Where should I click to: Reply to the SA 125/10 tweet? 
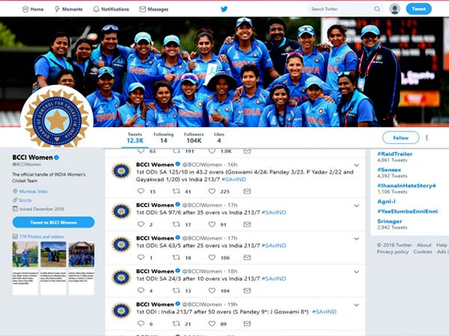pos(141,191)
